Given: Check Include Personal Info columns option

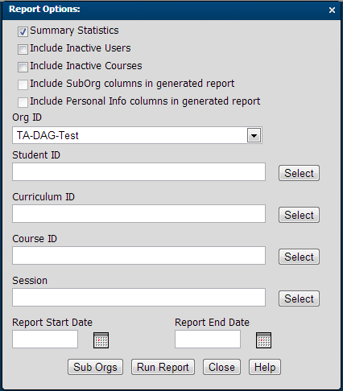Looking at the screenshot, I should [x=23, y=102].
